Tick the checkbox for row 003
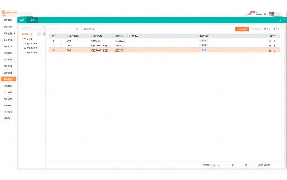This screenshot has height=180, width=287. point(61,50)
